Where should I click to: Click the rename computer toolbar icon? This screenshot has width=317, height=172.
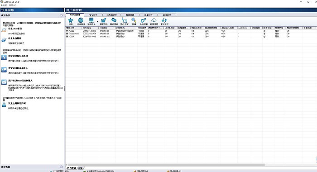pyautogui.click(x=124, y=20)
